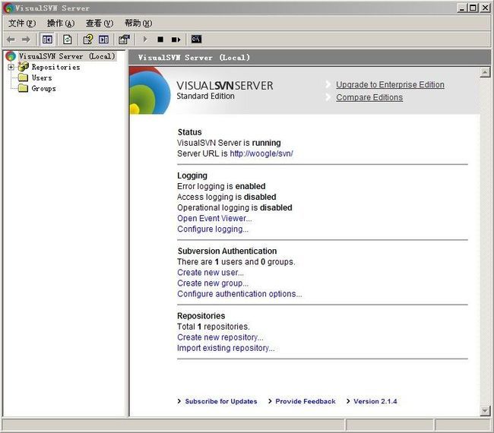This screenshot has height=433, width=494.
Task: Click the Version 2.1.4 link
Action: click(x=375, y=401)
